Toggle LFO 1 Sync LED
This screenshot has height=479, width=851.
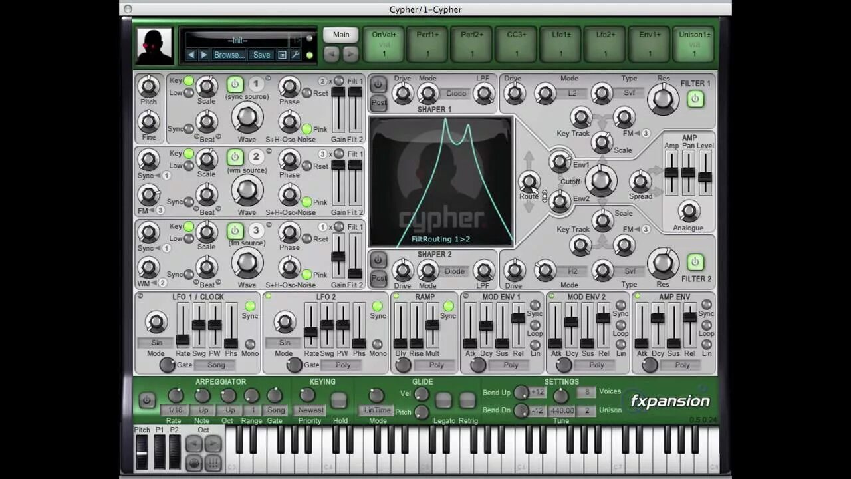[250, 306]
